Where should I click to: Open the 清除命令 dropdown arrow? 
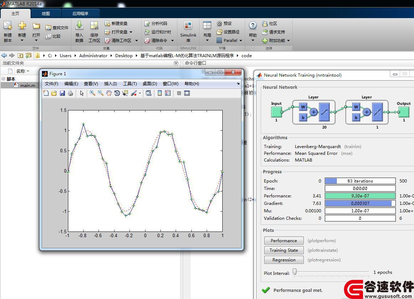tap(172, 40)
